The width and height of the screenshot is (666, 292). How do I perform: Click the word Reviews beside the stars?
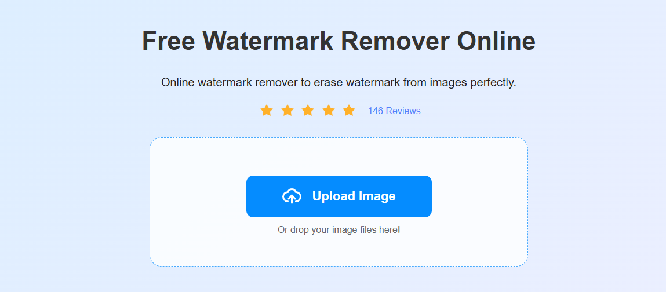click(403, 111)
